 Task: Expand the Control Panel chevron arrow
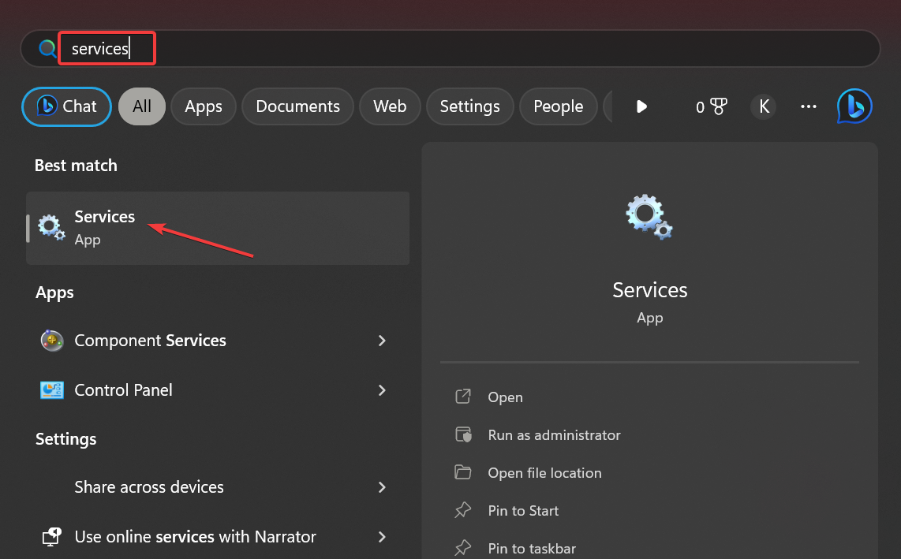[x=382, y=390]
